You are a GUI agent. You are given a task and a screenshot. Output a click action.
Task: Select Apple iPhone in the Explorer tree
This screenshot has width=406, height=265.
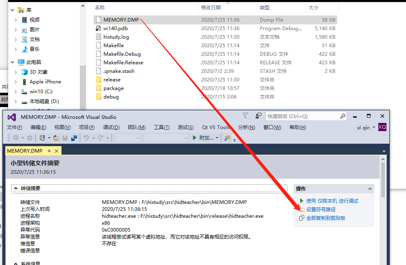pos(45,82)
